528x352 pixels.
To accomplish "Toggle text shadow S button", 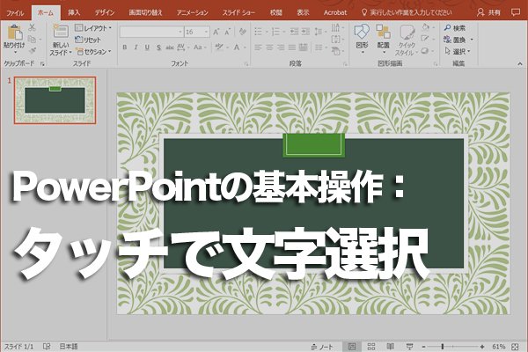I will pyautogui.click(x=158, y=48).
